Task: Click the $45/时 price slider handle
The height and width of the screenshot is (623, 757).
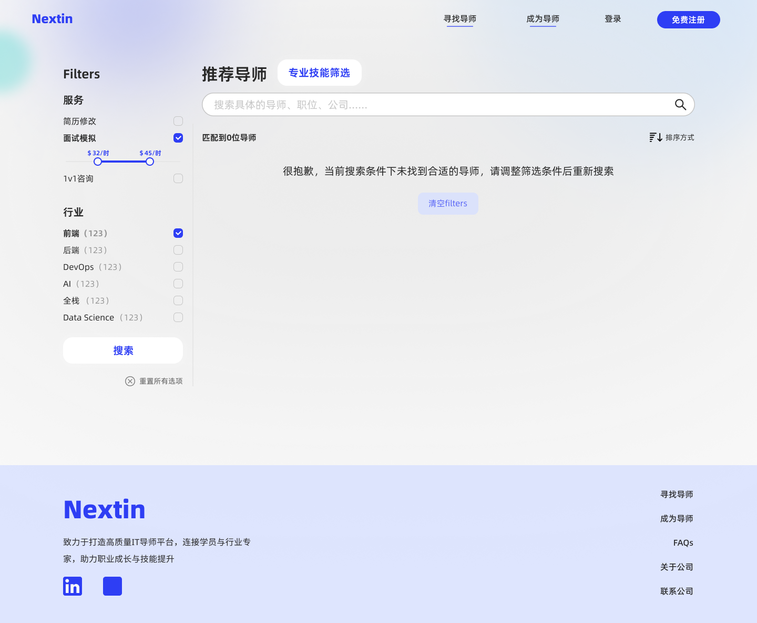Action: click(x=150, y=162)
